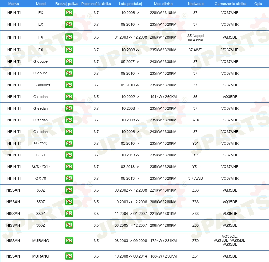Select the Q 60 model cell

pos(41,155)
